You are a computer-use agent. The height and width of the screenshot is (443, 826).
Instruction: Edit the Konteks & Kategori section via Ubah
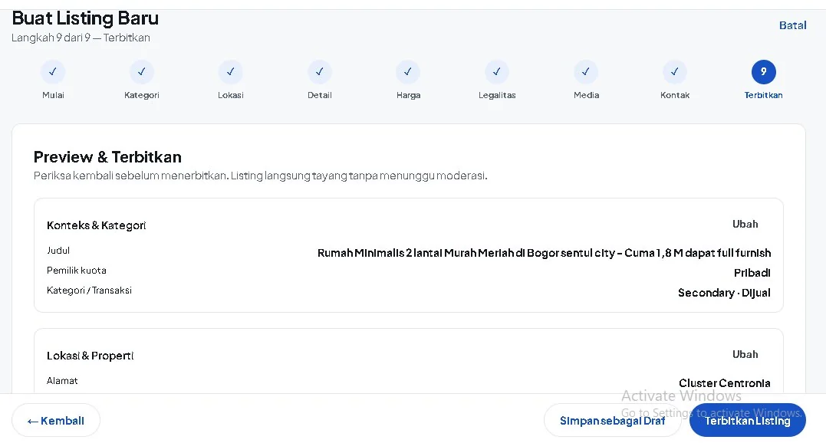click(745, 224)
